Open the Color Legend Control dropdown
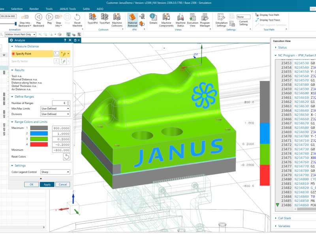This screenshot has height=237, width=316. coord(55,172)
